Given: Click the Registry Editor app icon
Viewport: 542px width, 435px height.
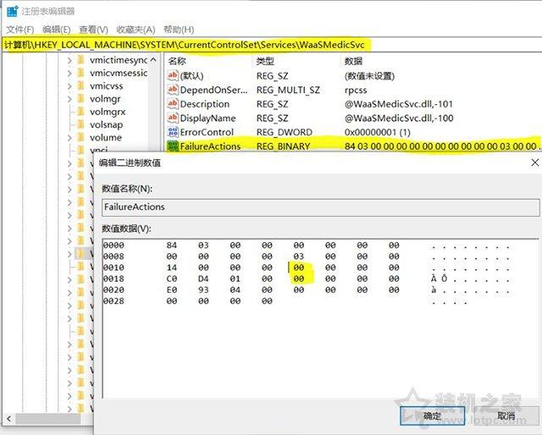Looking at the screenshot, I should 12,11.
